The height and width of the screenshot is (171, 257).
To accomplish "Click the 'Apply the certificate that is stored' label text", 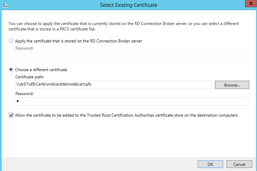I will point(79,41).
